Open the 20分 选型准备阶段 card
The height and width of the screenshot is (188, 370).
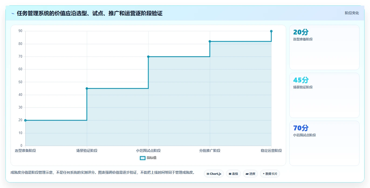click(324, 47)
